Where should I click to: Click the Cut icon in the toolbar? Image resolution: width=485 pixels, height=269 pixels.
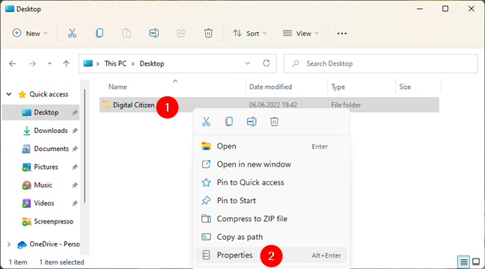[x=72, y=33]
